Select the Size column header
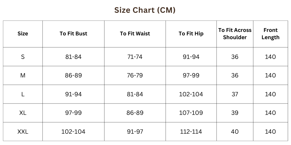 coord(23,34)
